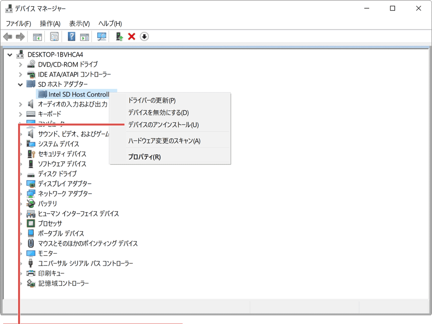Click the Uninstall device red X icon

tap(131, 36)
